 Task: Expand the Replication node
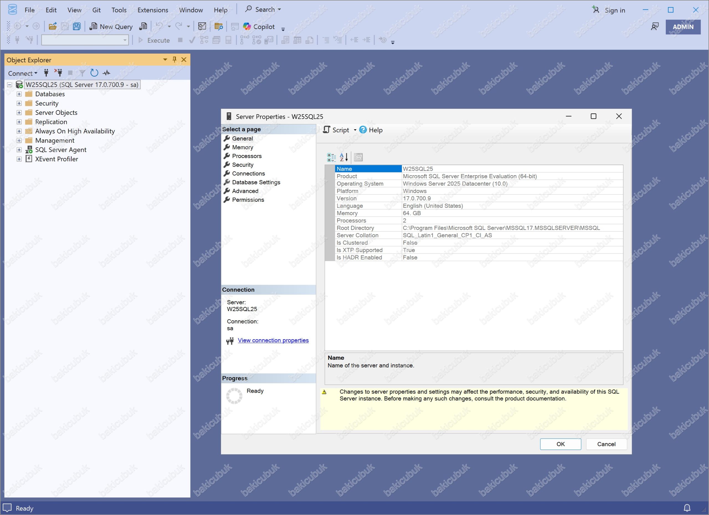tap(19, 122)
